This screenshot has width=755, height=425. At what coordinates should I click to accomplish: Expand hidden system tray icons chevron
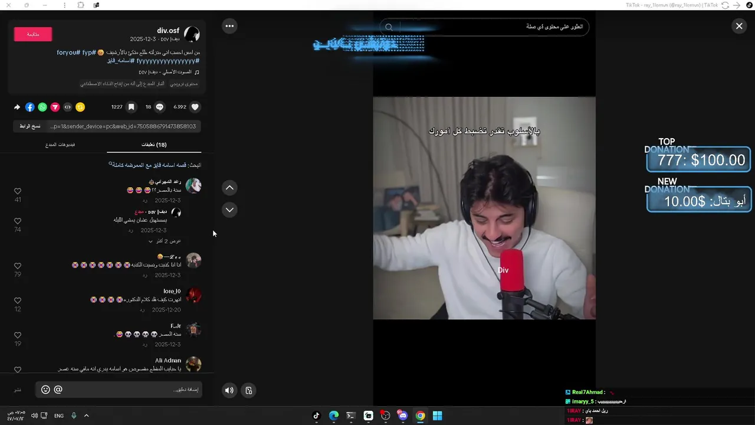(x=86, y=416)
